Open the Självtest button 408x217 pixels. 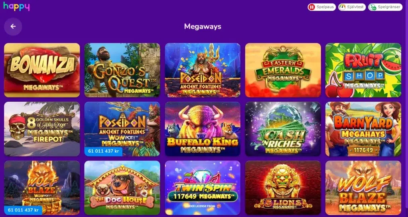[x=352, y=7]
